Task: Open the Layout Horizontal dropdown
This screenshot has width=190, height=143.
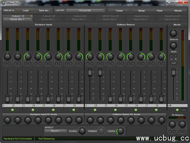Action: point(85,10)
